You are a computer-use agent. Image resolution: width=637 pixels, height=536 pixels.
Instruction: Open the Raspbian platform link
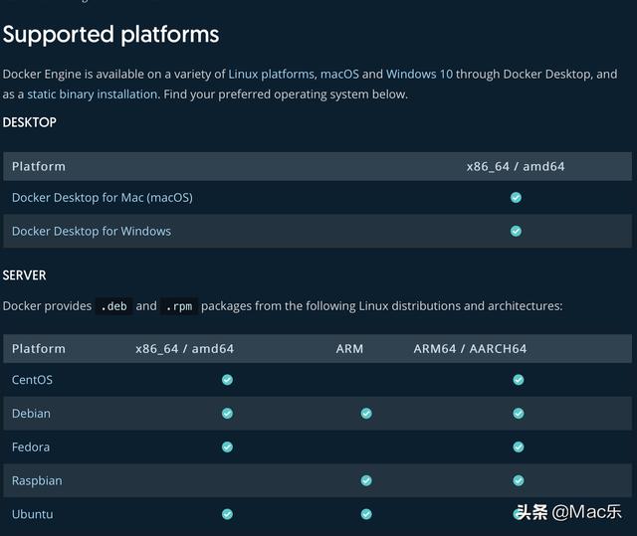pyautogui.click(x=37, y=481)
